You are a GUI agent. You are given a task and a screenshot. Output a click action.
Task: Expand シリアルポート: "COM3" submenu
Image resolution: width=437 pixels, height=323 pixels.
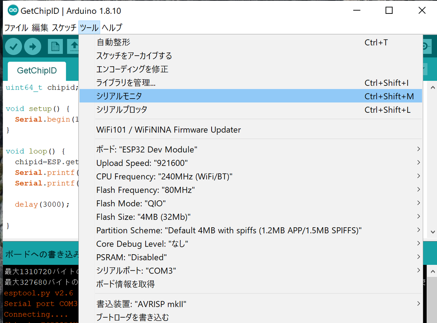[x=251, y=271]
